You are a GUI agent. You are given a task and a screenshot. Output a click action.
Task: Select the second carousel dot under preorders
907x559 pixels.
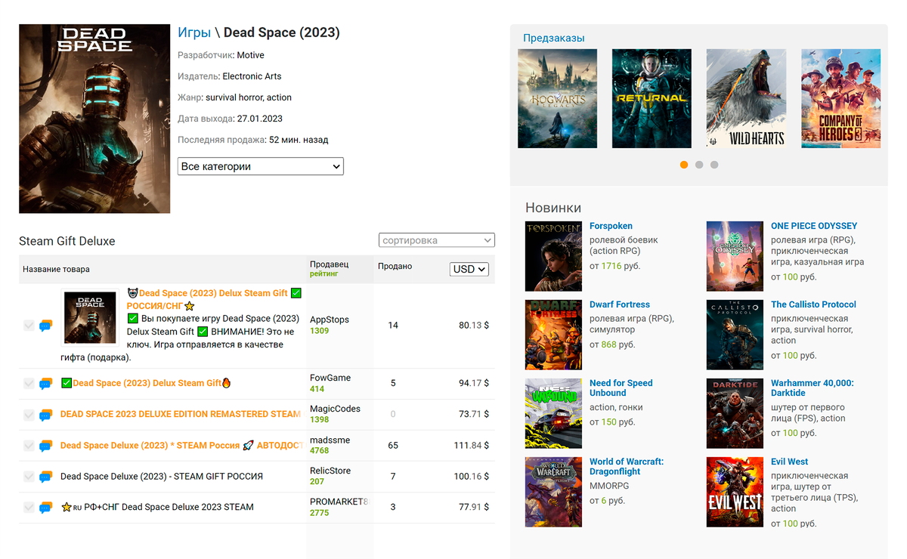(x=699, y=165)
